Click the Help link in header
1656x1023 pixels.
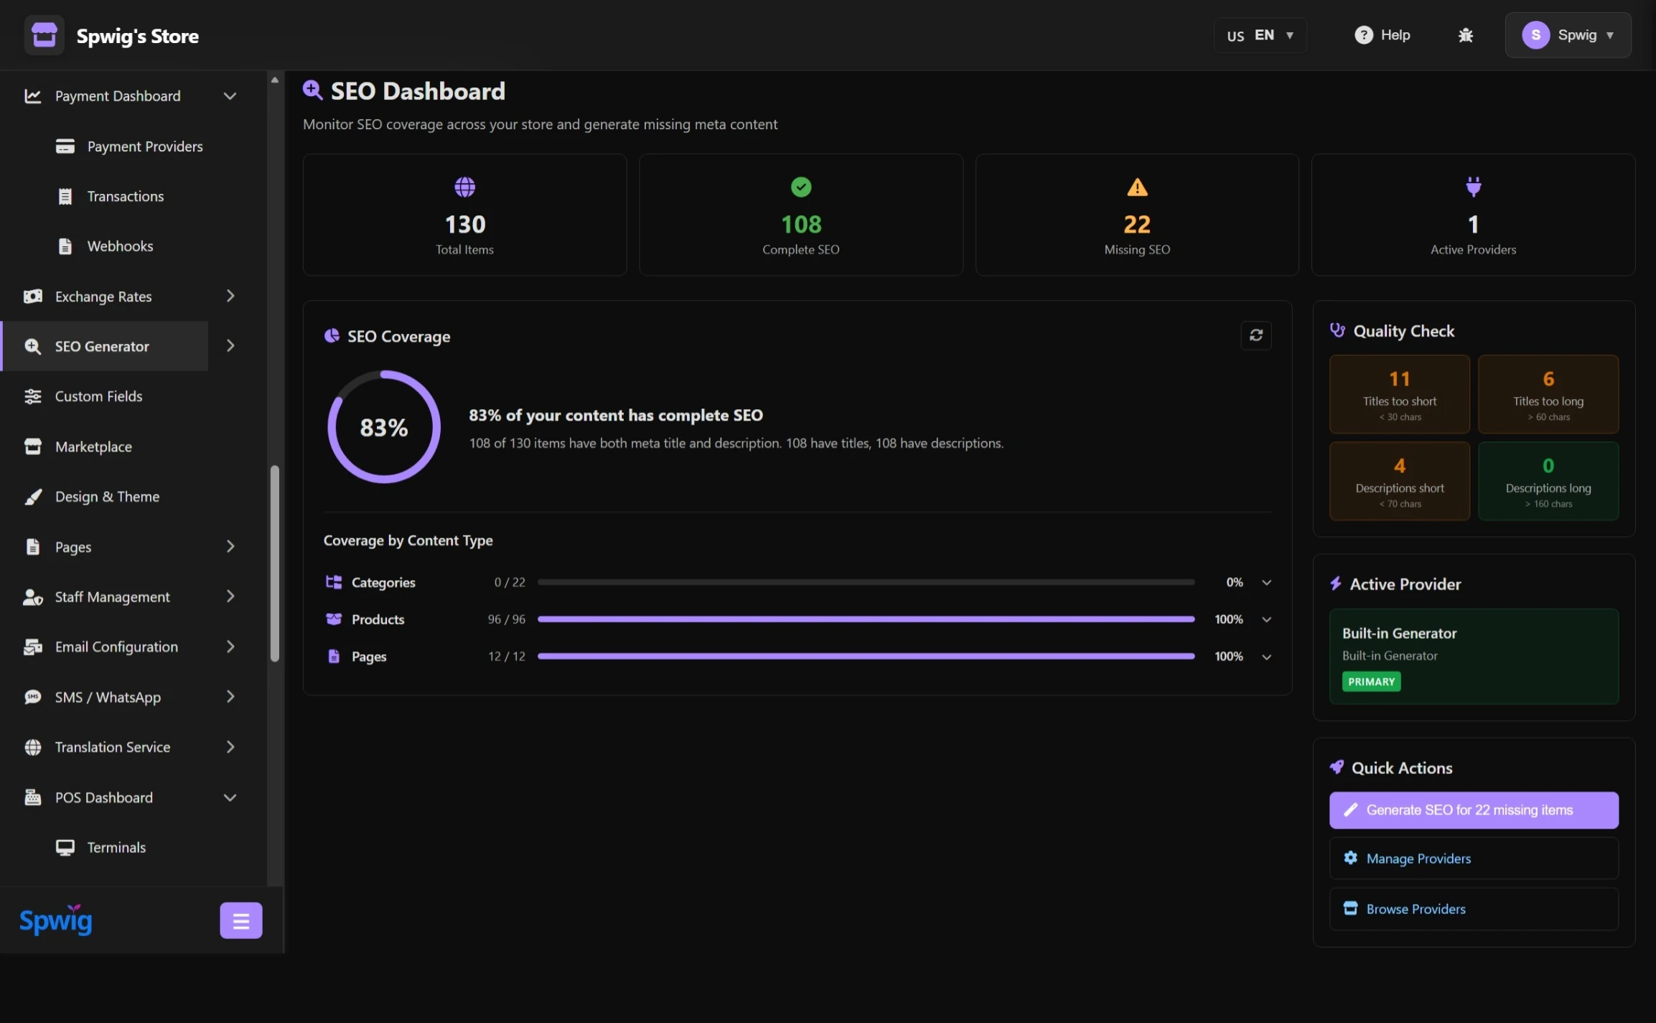pos(1383,35)
